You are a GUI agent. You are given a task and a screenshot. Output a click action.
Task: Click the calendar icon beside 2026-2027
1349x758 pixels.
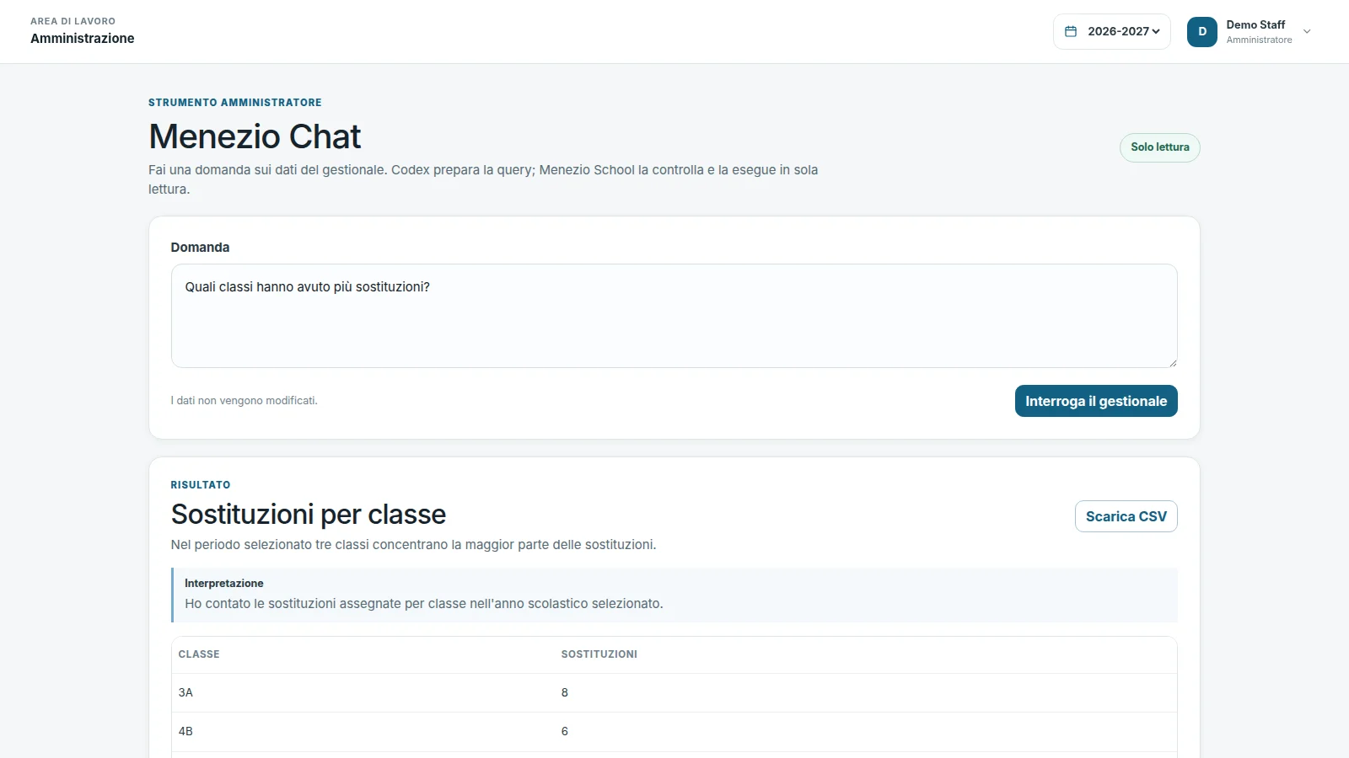point(1071,31)
